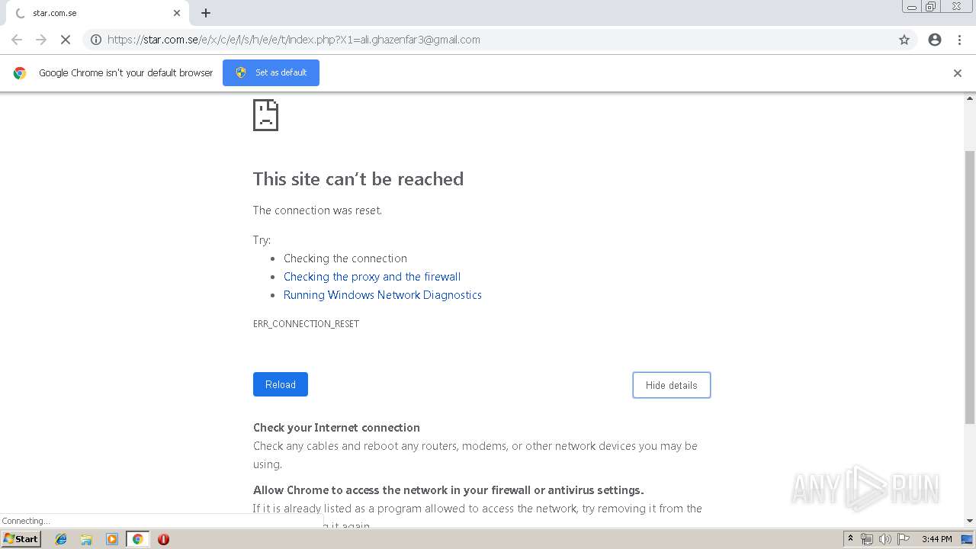976x549 pixels.
Task: Bookmark this page with the star icon
Action: pos(904,40)
